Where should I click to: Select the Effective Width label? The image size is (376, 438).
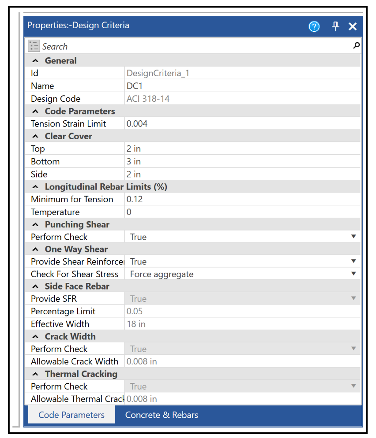click(60, 324)
